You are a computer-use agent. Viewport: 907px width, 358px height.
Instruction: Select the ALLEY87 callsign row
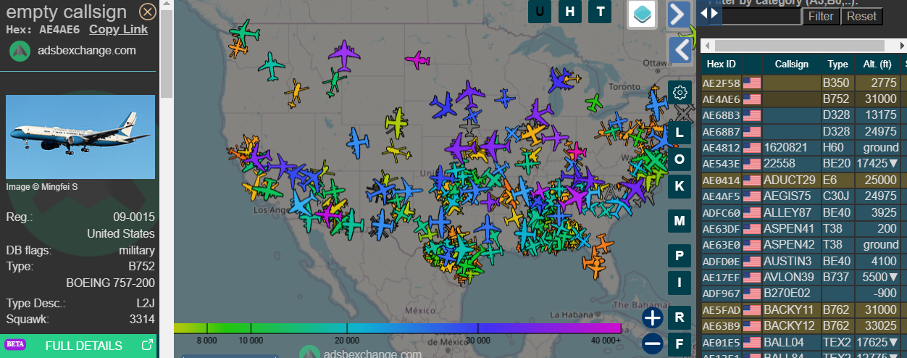tap(804, 212)
